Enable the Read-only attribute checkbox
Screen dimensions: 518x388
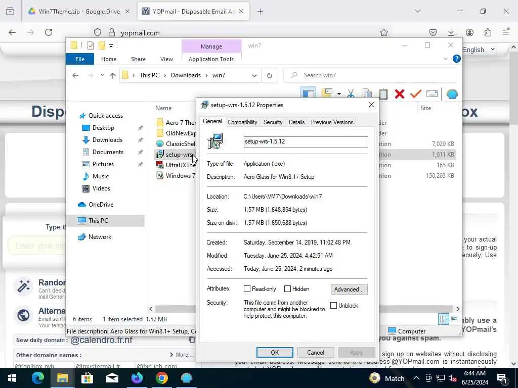pos(247,288)
